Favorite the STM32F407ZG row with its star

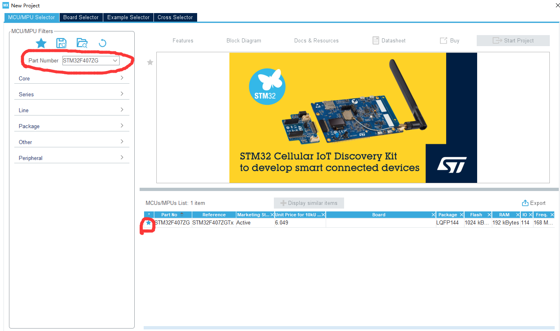tap(148, 223)
